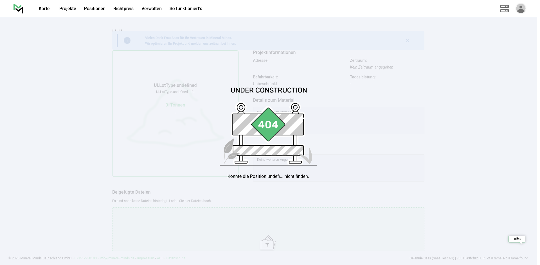The image size is (540, 265).
Task: Open So funktioniert's page
Action: click(x=186, y=8)
